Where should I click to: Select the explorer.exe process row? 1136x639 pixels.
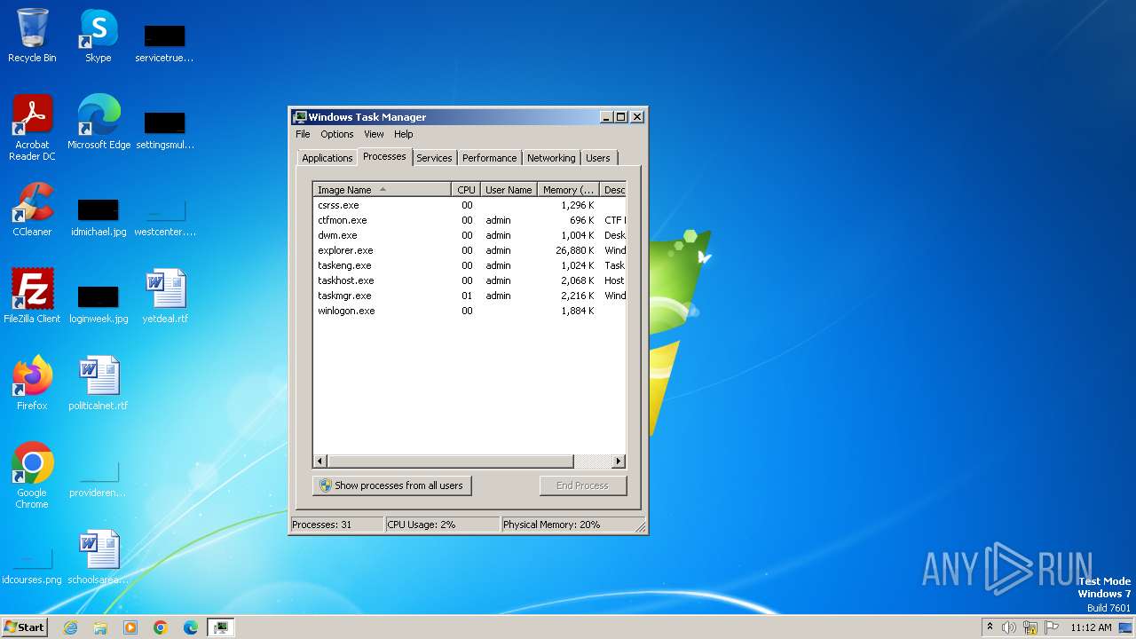click(x=469, y=250)
